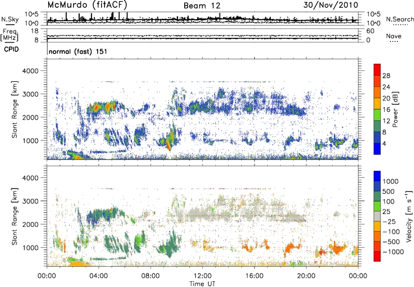Click the McMurdo (fitACF) title
The image size is (414, 287).
coord(87,5)
